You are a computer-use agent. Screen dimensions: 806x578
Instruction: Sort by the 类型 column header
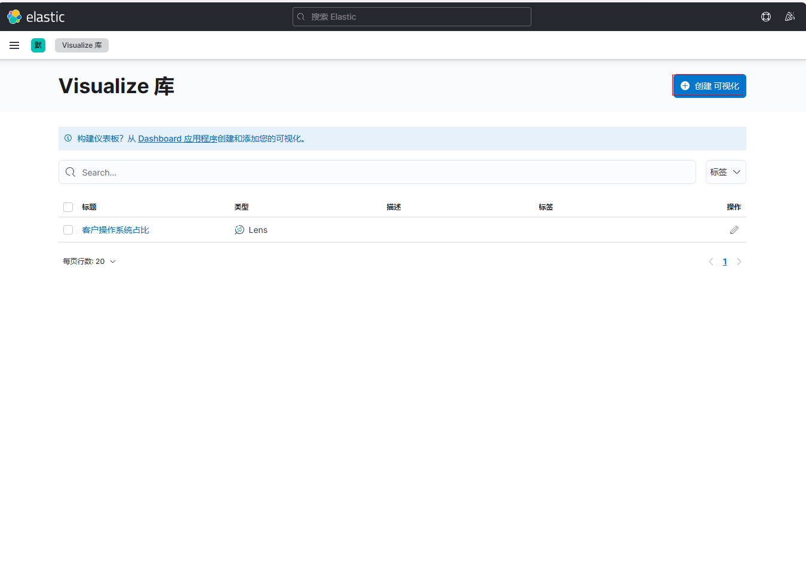241,207
